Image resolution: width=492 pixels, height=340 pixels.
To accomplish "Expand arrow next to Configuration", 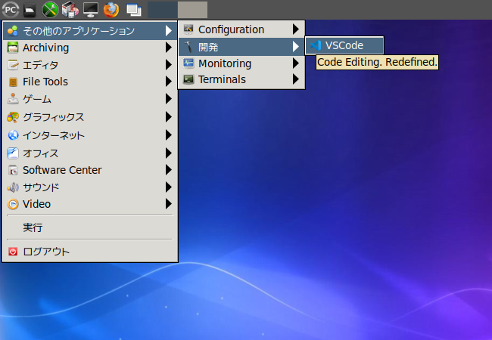I will pos(296,29).
